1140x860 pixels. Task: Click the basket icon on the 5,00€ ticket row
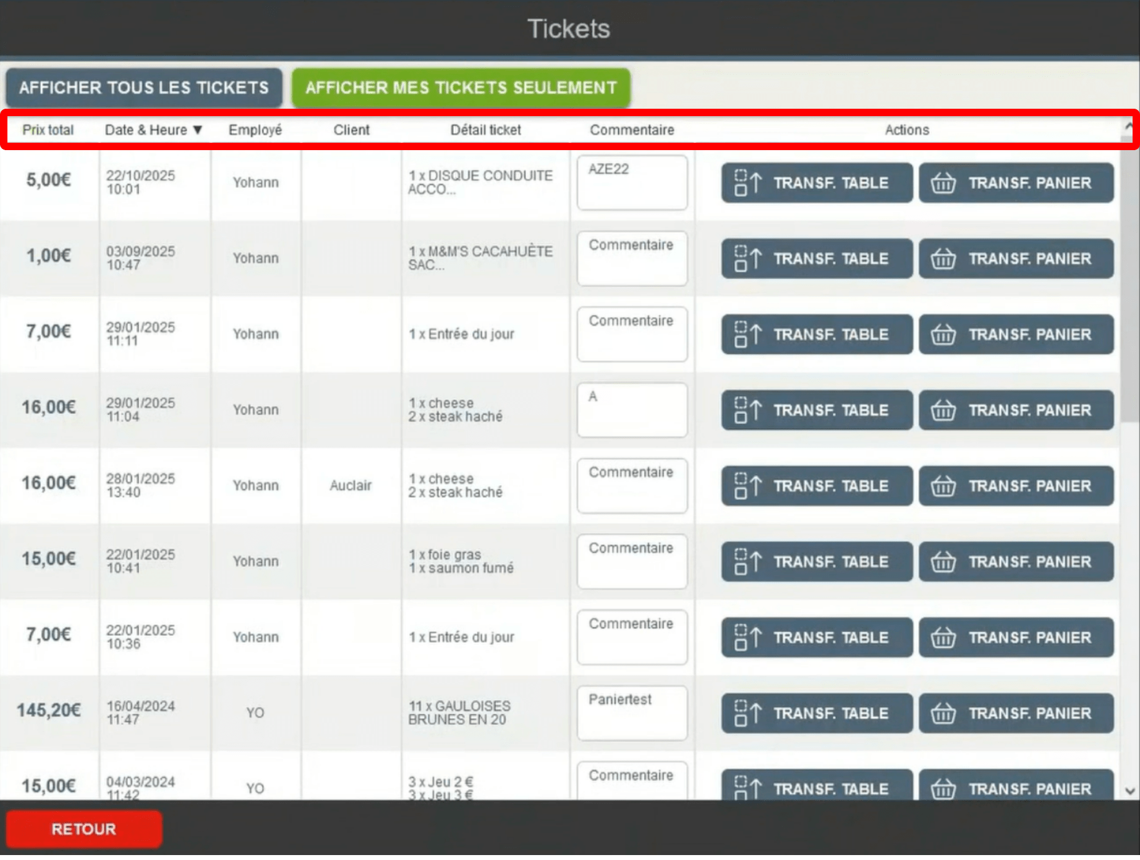(x=943, y=183)
